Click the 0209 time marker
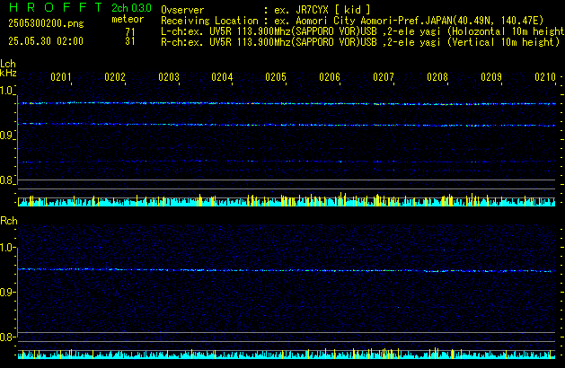565x368 pixels. click(x=491, y=77)
